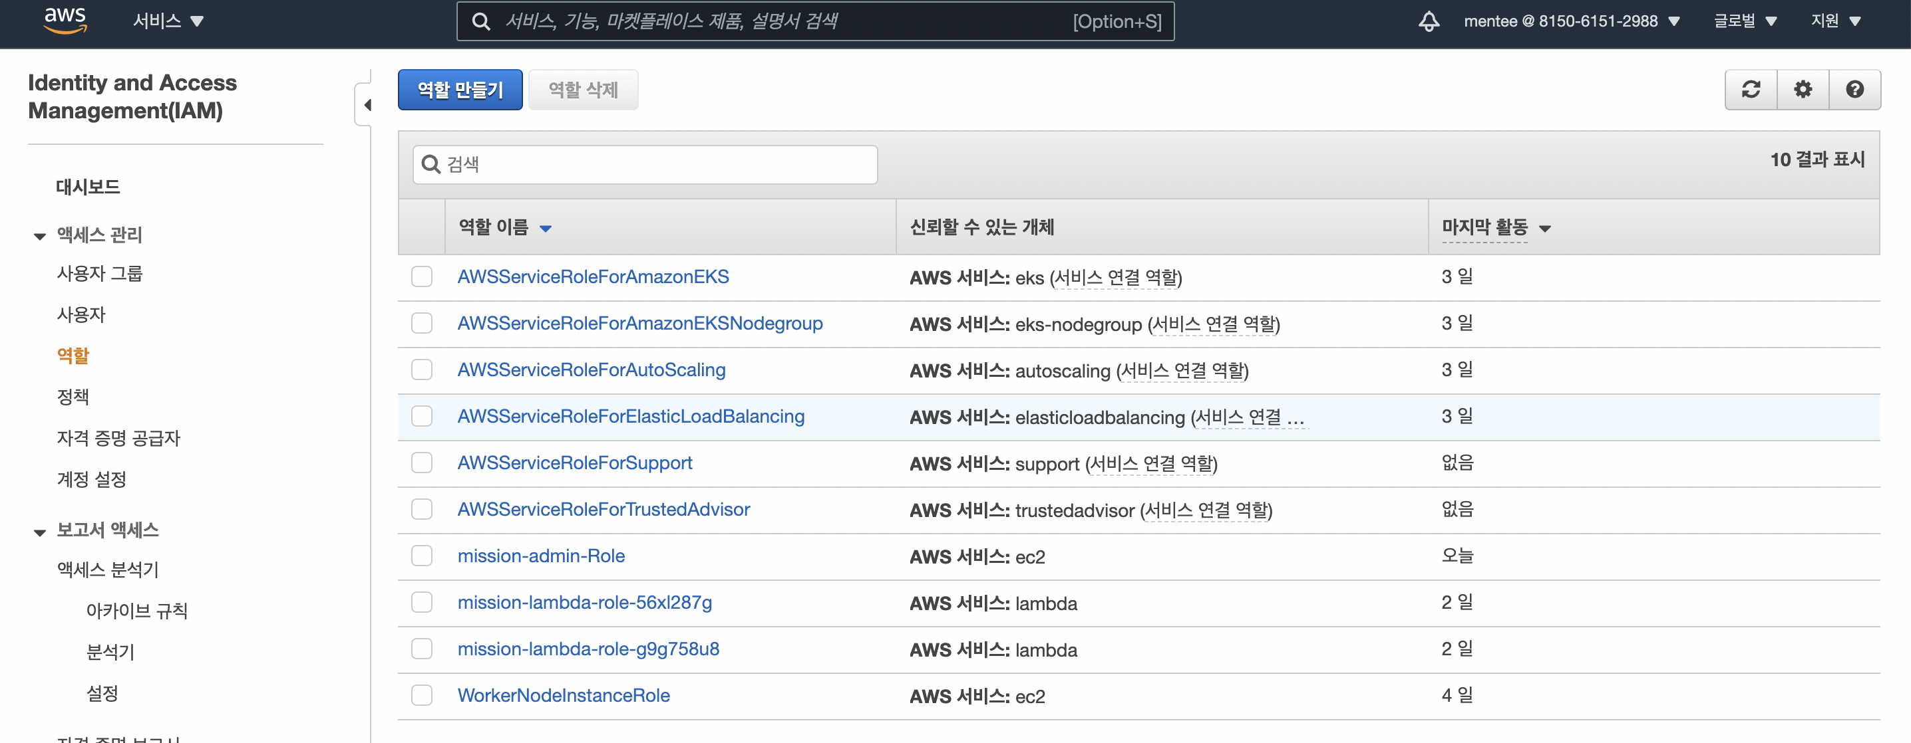Check the AWSServiceRoleForAmazonEKSNodegroup checkbox
Screen dimensions: 1911x743
click(x=422, y=324)
